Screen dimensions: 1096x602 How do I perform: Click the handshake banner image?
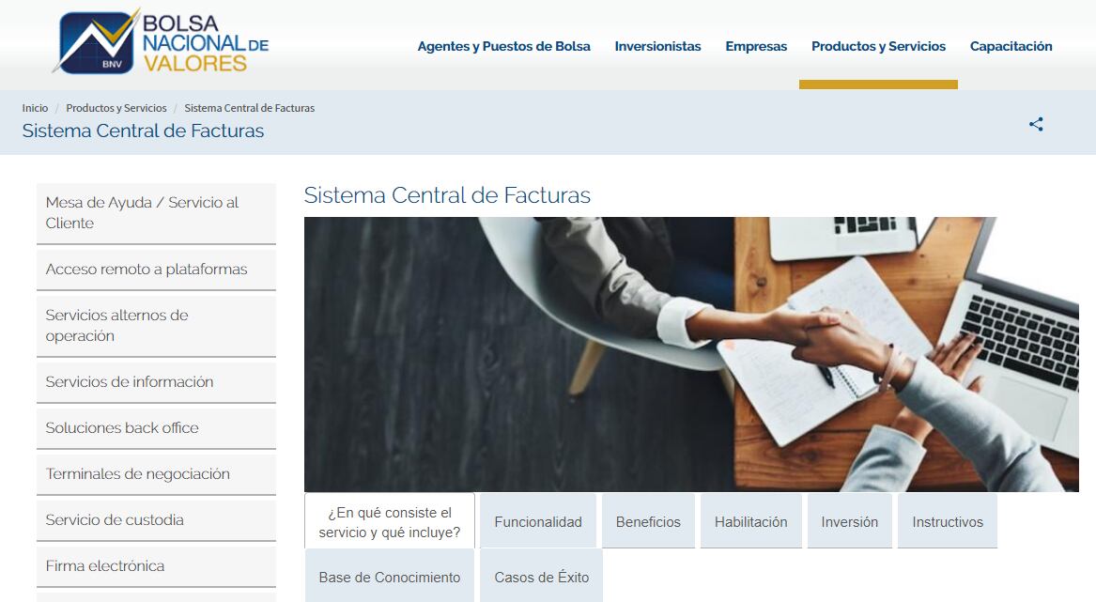click(x=691, y=354)
